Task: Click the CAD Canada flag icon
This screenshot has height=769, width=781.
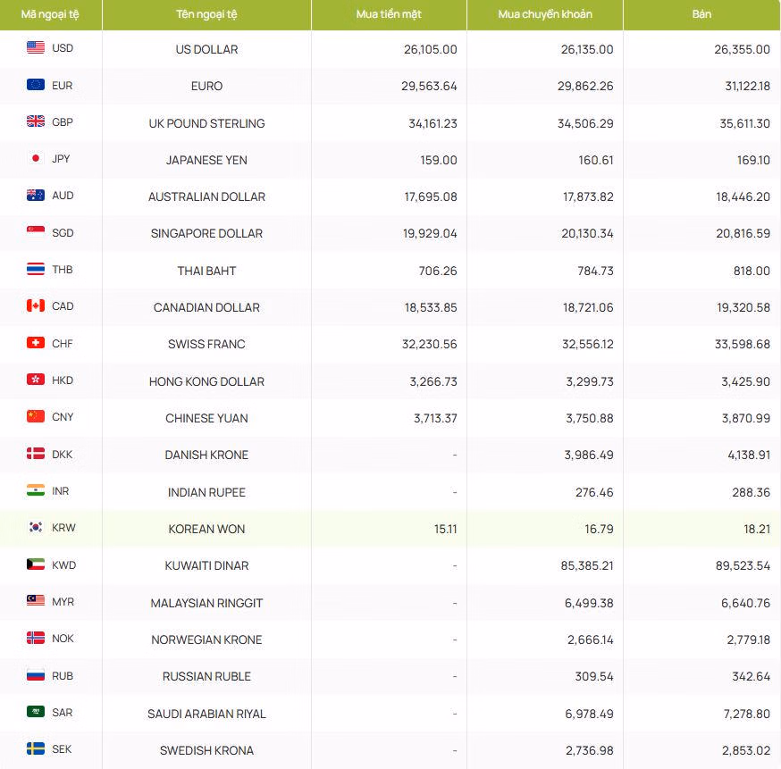Action: coord(36,306)
